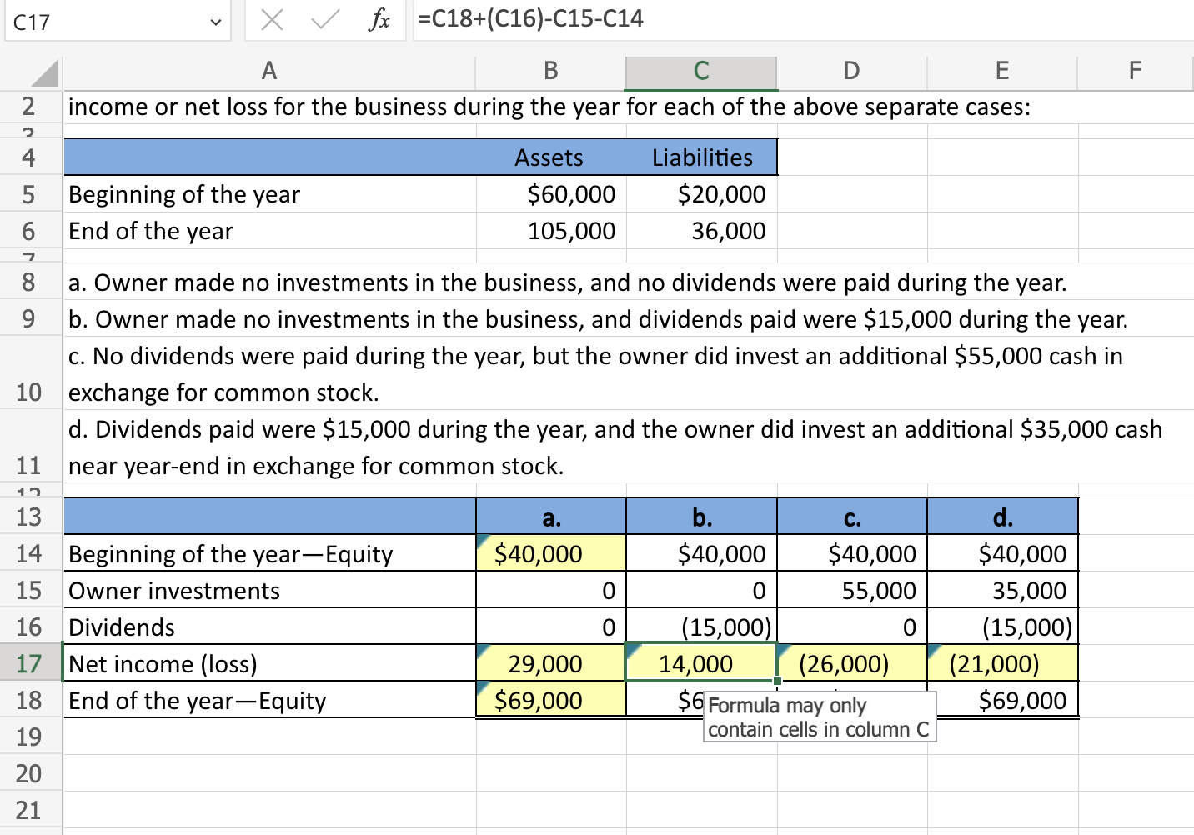Click the Liabilities header cell
Screen dimensions: 1194x835
pos(701,157)
